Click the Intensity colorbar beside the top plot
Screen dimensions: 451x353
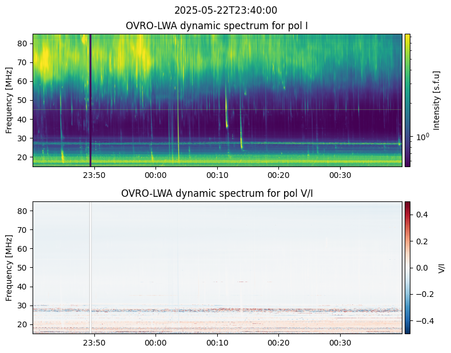[x=408, y=100]
